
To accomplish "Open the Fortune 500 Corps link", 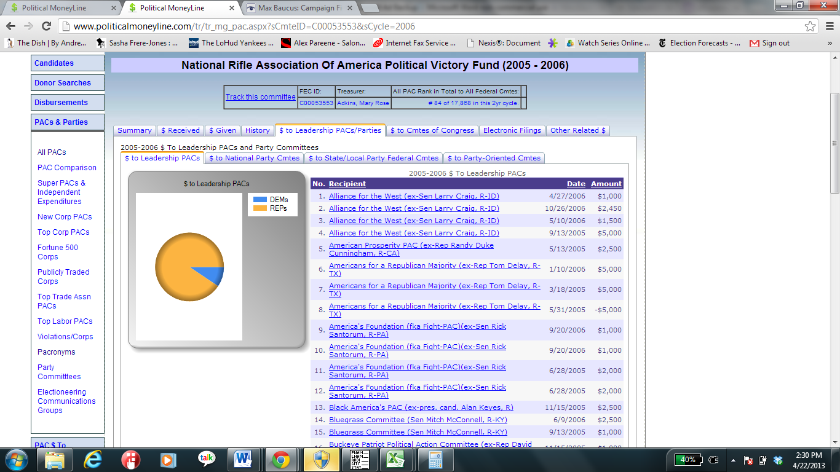I will click(x=58, y=252).
